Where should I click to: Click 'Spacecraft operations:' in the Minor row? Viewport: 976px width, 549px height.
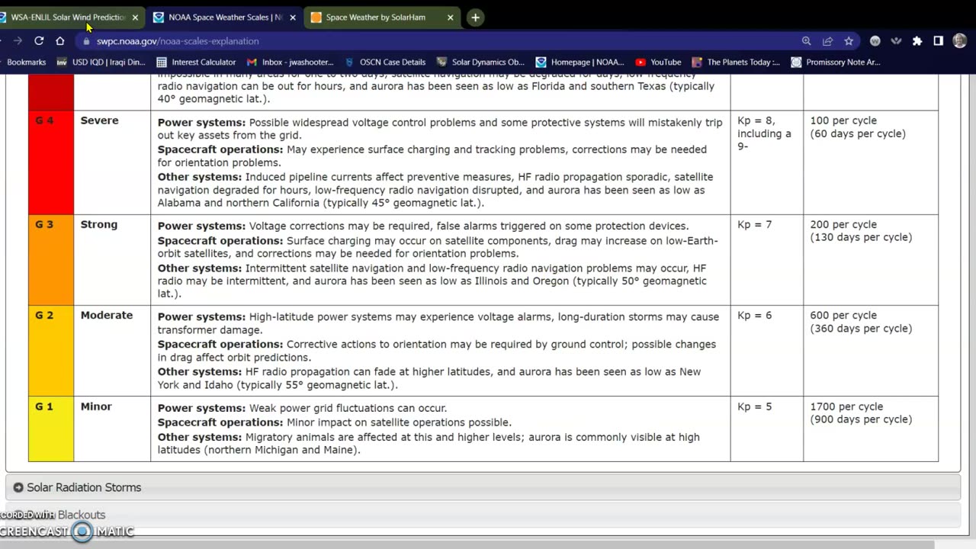pos(220,422)
